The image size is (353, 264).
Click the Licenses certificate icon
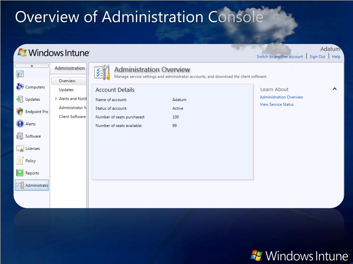(x=20, y=148)
